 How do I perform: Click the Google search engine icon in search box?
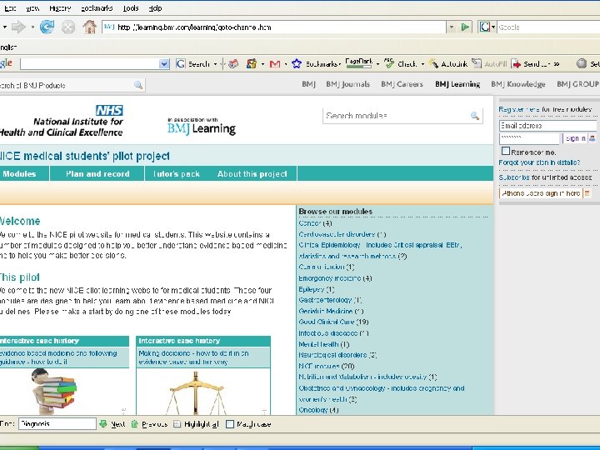[485, 27]
